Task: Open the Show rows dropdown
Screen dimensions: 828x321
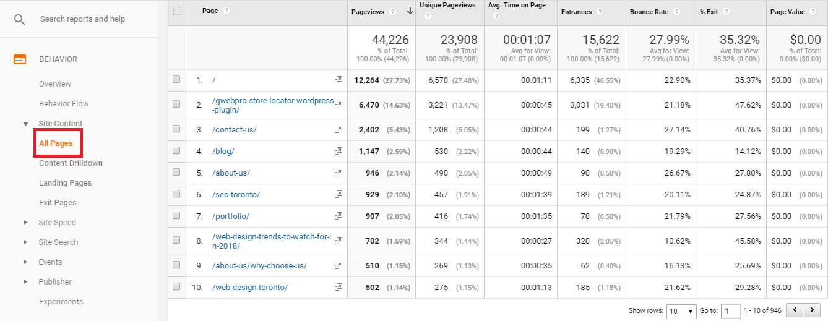Action: [x=681, y=311]
